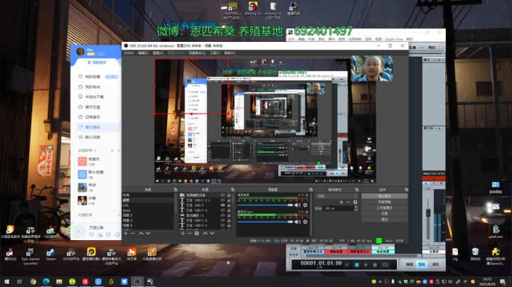Pop out the audio mixer dock panel
512x287 pixels.
311,190
